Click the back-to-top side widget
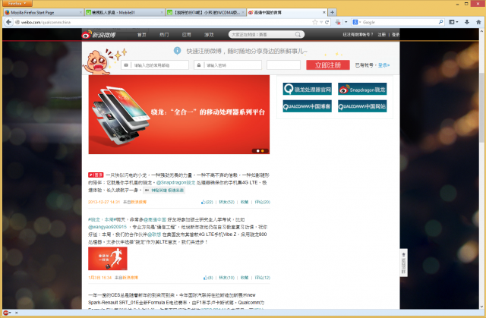Screen dimensions: 486x318 (x=403, y=263)
